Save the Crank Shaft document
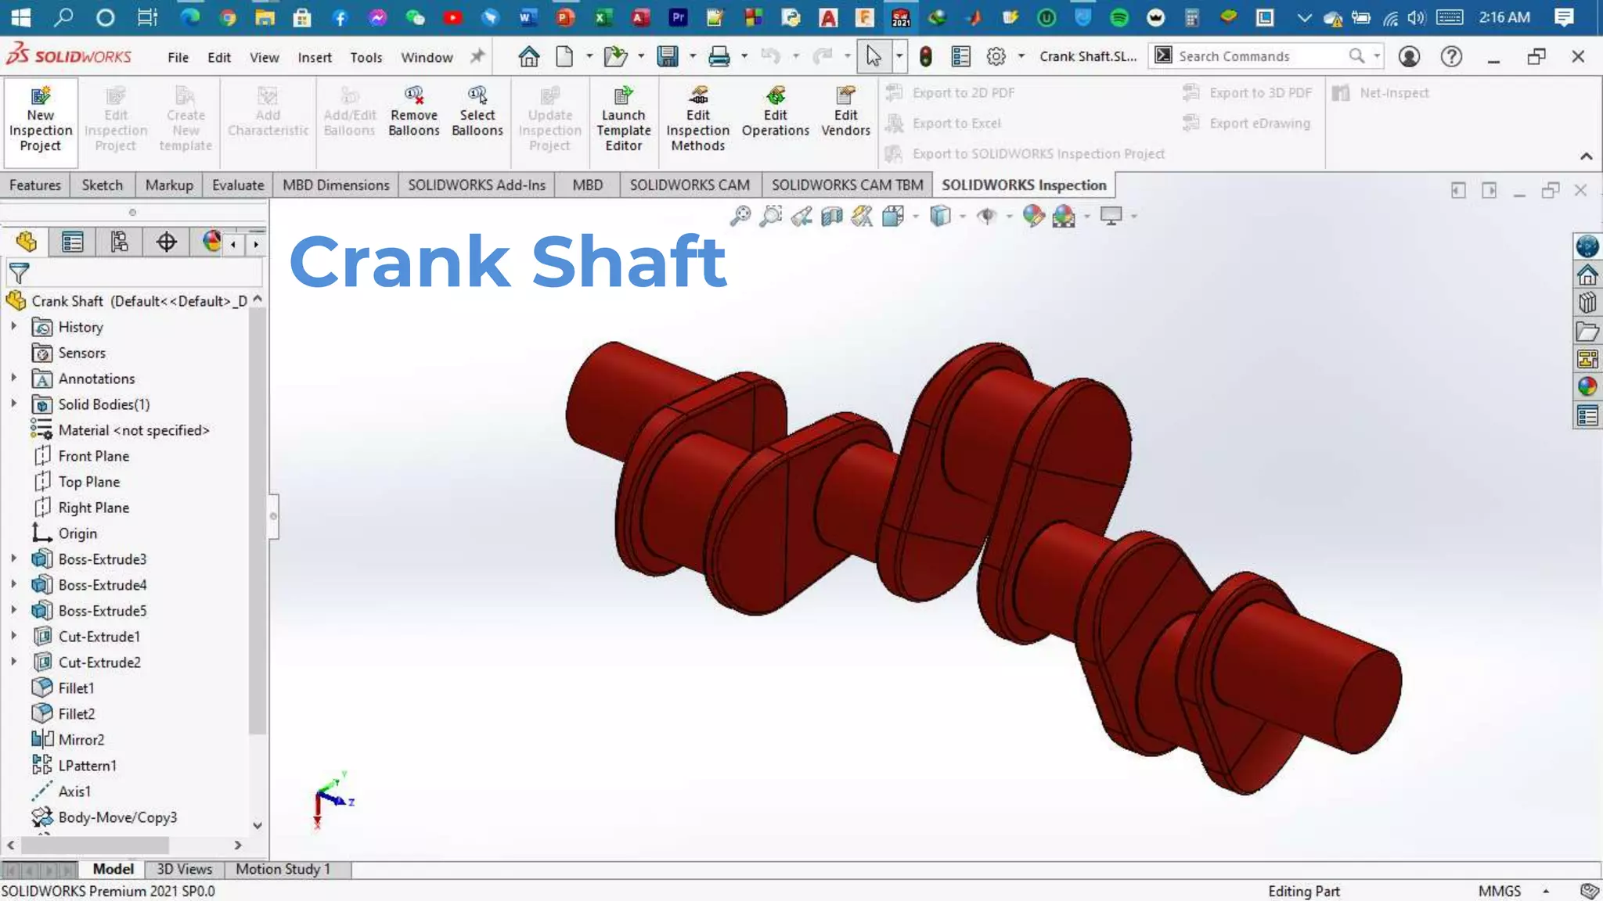The image size is (1603, 901). [668, 56]
